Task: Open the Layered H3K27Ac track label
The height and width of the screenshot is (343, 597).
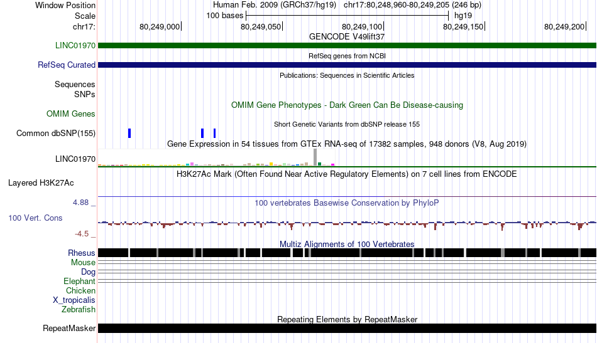Action: 41,183
